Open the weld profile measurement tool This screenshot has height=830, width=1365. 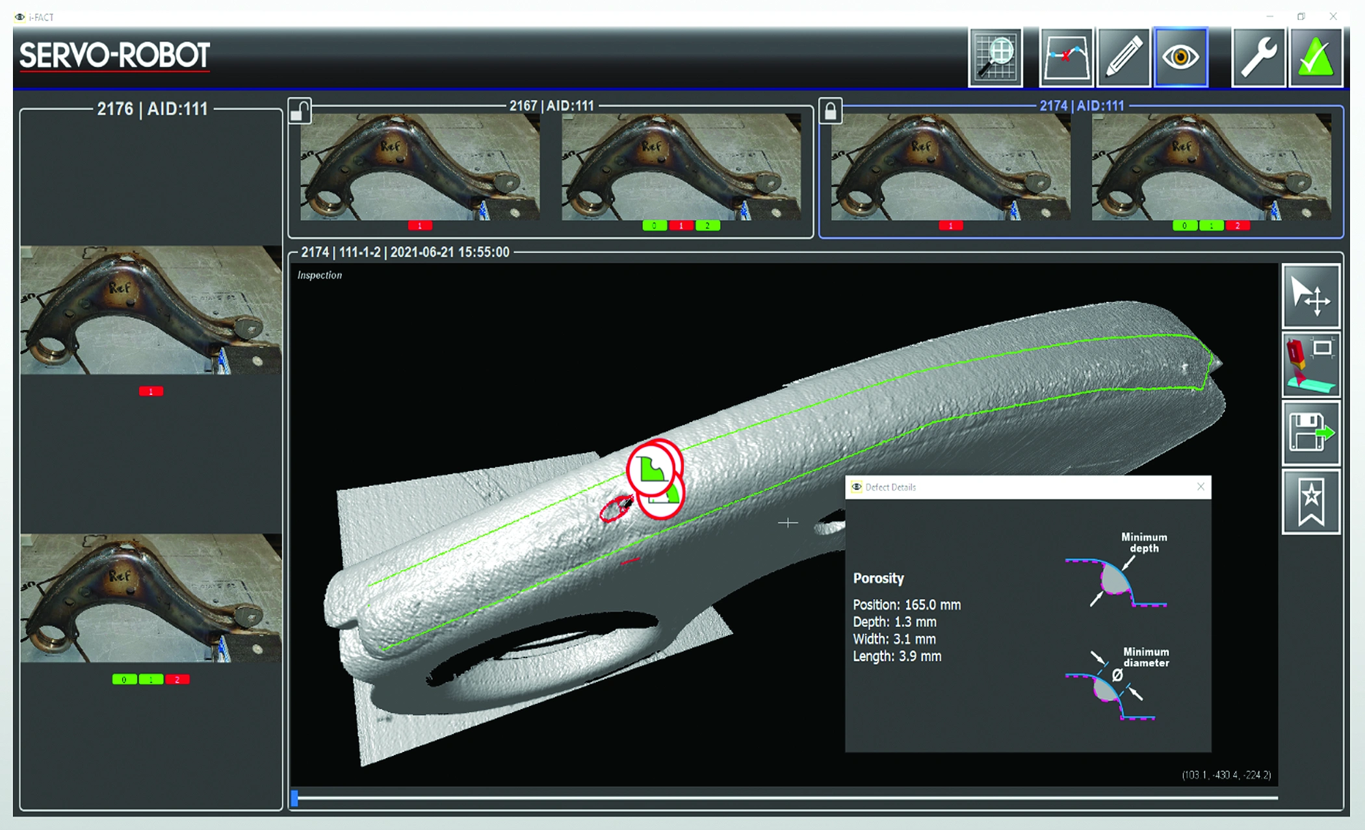pyautogui.click(x=1066, y=57)
